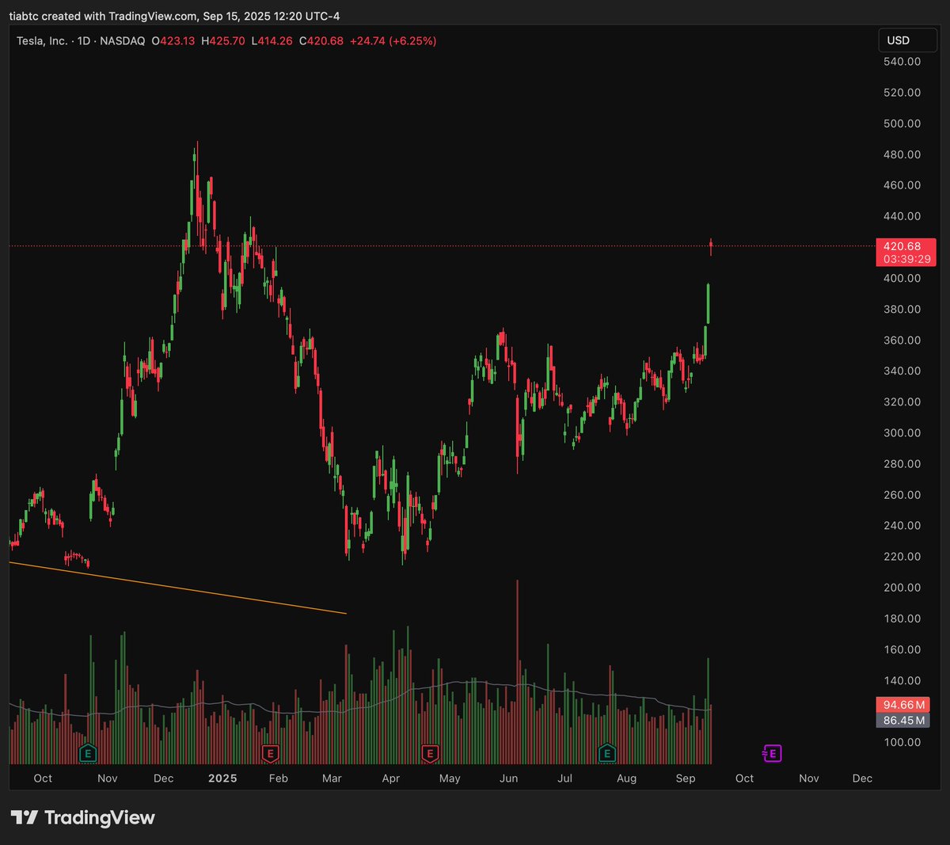Click the tiabtc created with TradingView.com caption
The width and height of the screenshot is (950, 845).
174,16
